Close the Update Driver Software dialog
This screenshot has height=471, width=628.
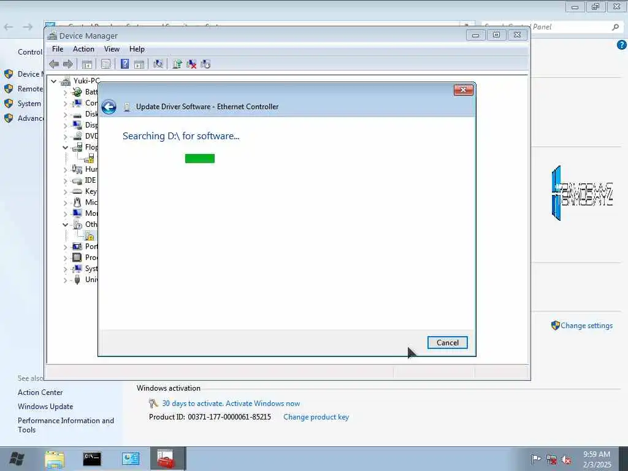tap(464, 90)
